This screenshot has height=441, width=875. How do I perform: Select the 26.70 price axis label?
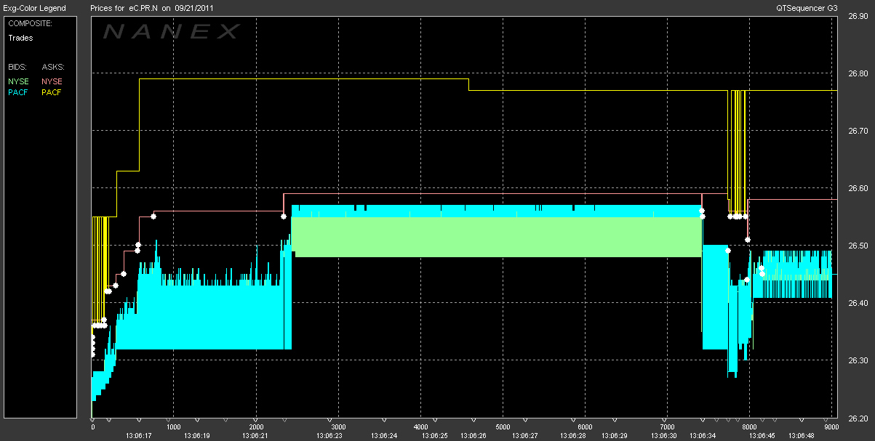click(x=857, y=132)
